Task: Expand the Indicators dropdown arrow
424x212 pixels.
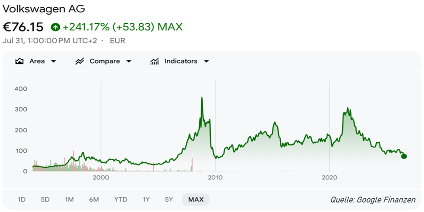Action: tap(206, 61)
